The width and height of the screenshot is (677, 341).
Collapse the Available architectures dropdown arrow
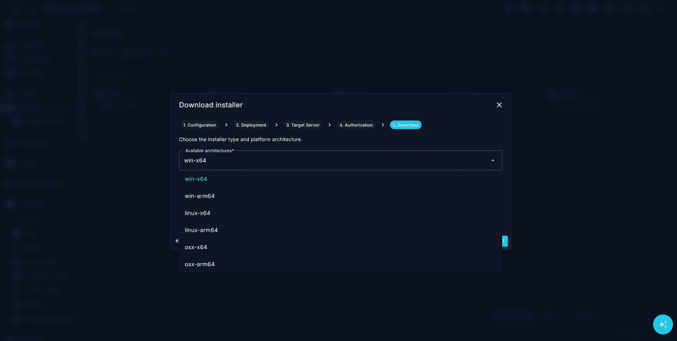coord(493,160)
